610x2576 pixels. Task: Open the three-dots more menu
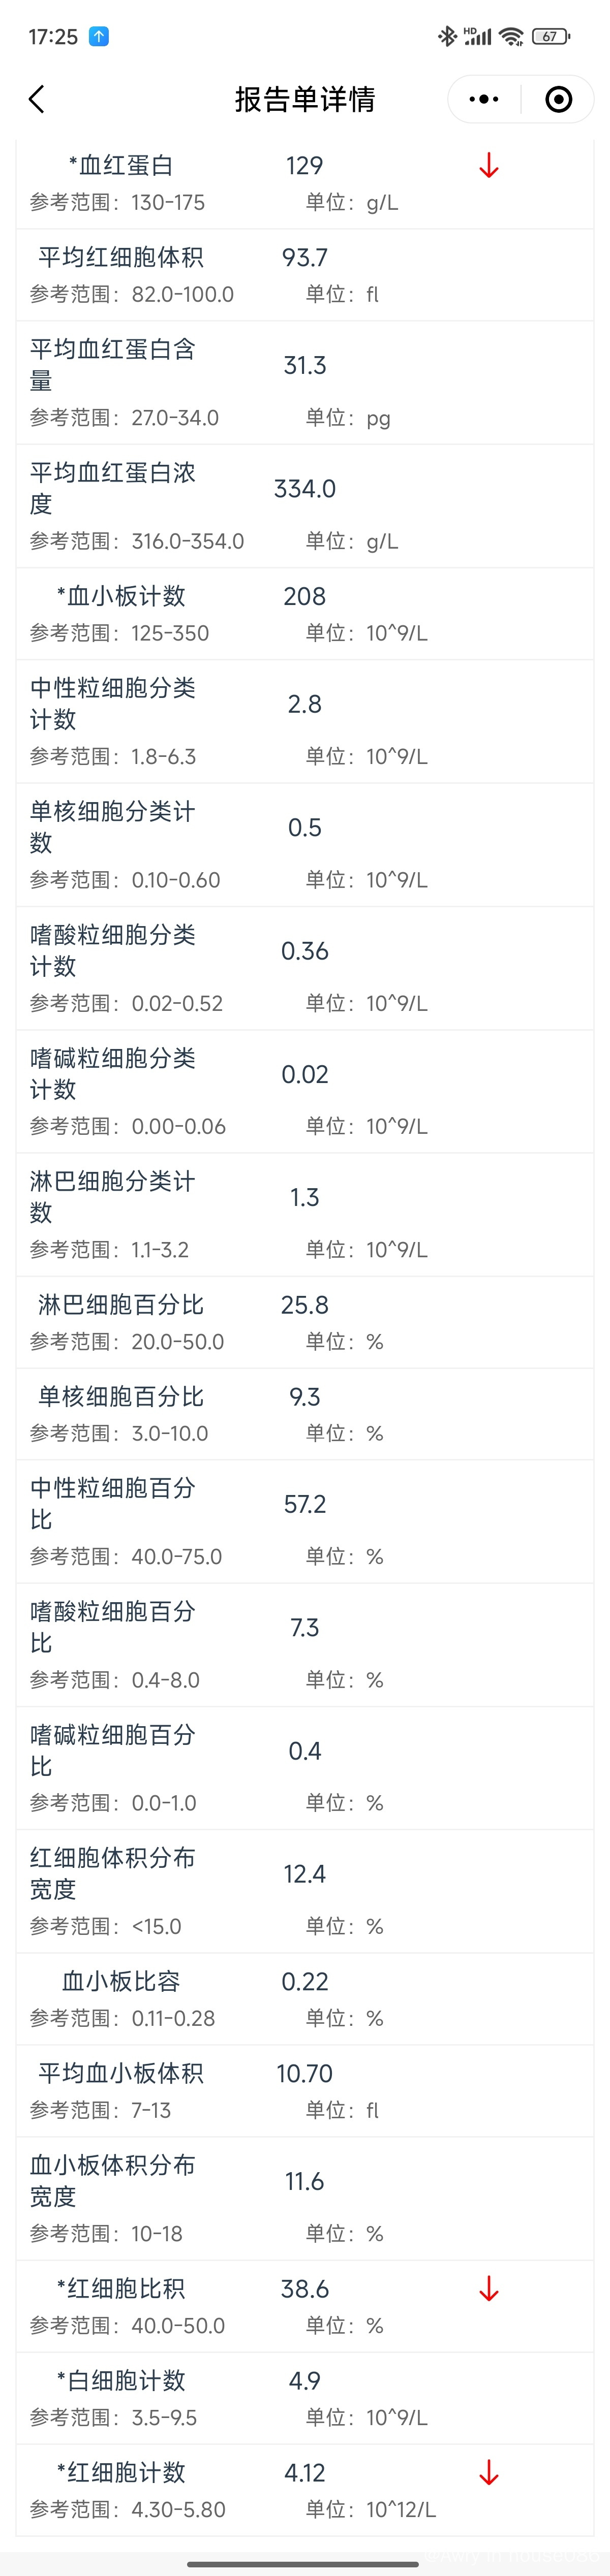tap(484, 99)
